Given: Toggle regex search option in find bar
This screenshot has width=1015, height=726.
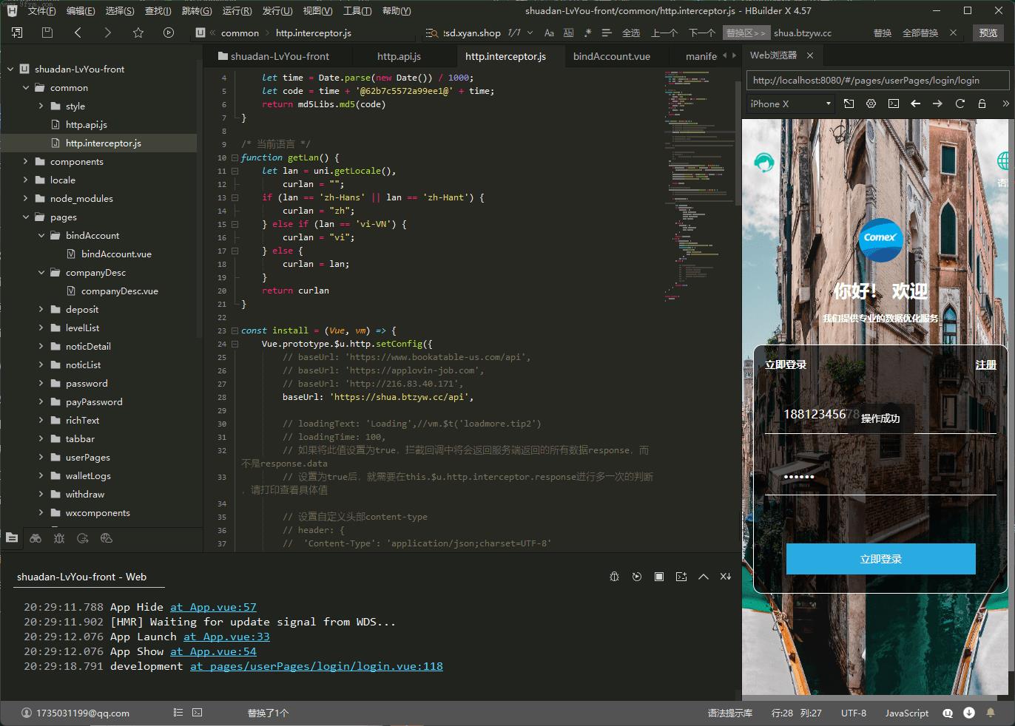Looking at the screenshot, I should click(587, 33).
